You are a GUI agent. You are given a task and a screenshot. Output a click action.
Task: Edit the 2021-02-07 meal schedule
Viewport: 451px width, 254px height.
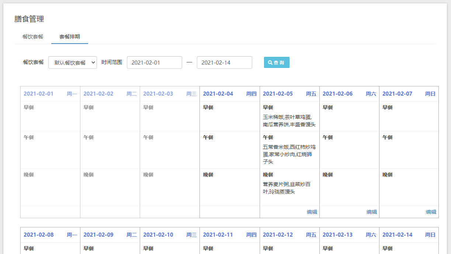click(x=431, y=212)
